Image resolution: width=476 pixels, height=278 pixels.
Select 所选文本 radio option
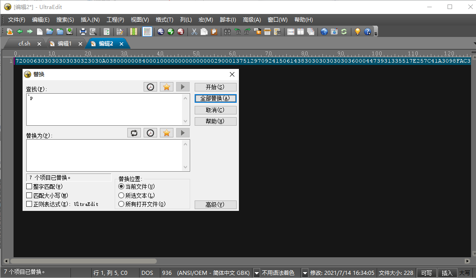pos(121,195)
